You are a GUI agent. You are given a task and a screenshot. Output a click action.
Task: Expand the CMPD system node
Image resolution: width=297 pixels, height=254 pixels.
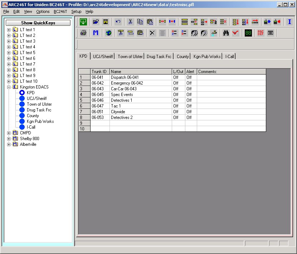click(x=9, y=133)
